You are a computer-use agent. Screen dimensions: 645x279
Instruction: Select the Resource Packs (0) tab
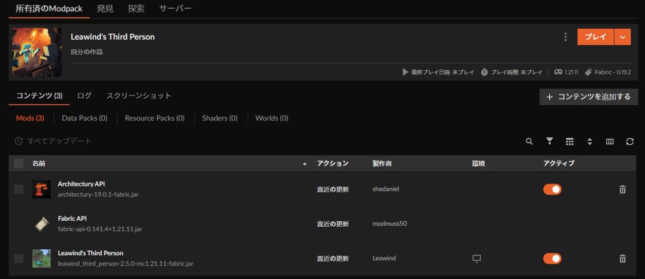(x=155, y=118)
